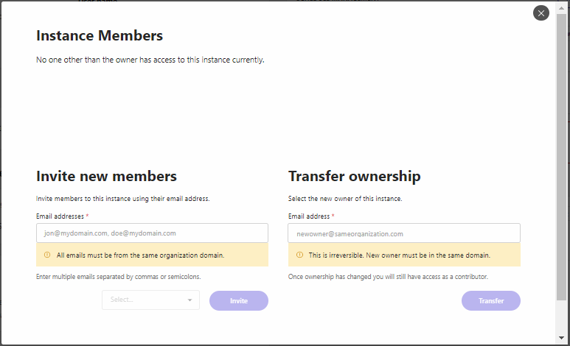Click the "Email addresses" label under Invite

pyautogui.click(x=60, y=216)
